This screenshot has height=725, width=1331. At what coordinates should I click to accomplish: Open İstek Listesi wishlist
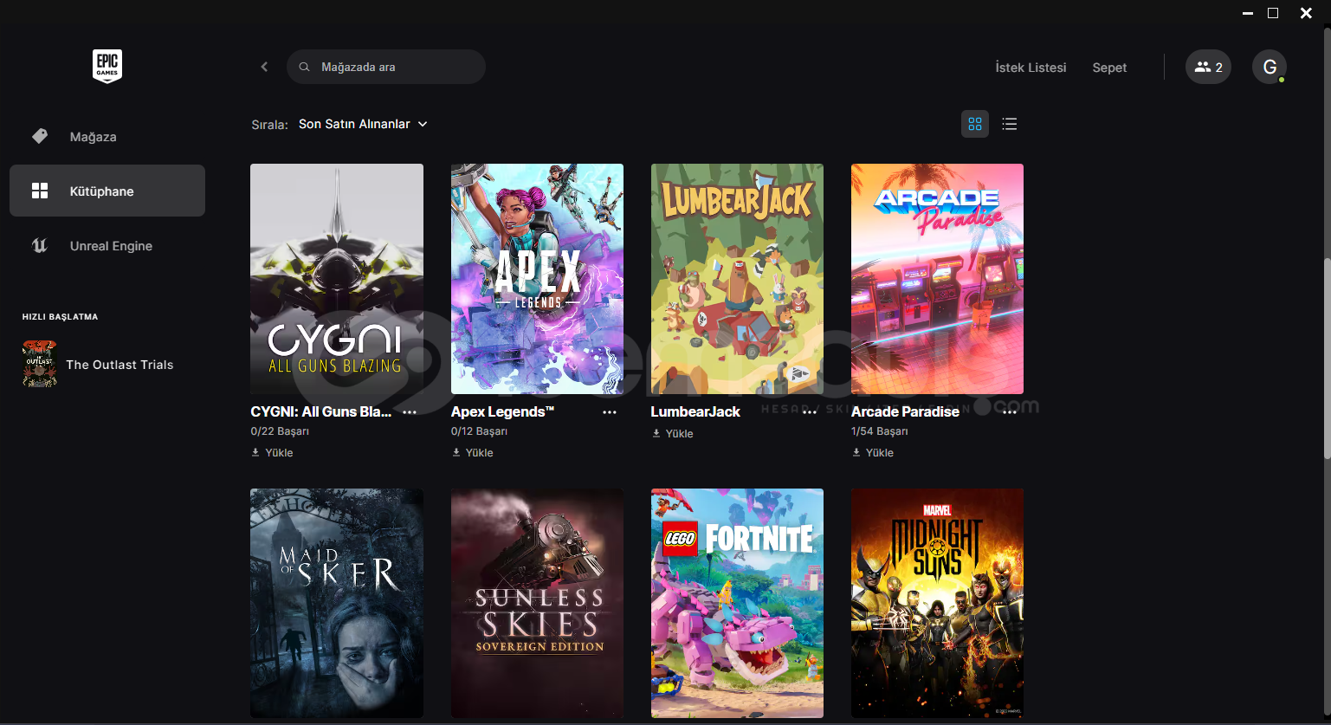click(1031, 68)
